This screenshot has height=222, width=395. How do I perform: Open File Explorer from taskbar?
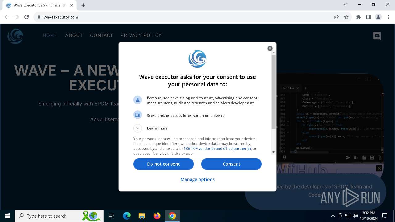[x=142, y=216]
